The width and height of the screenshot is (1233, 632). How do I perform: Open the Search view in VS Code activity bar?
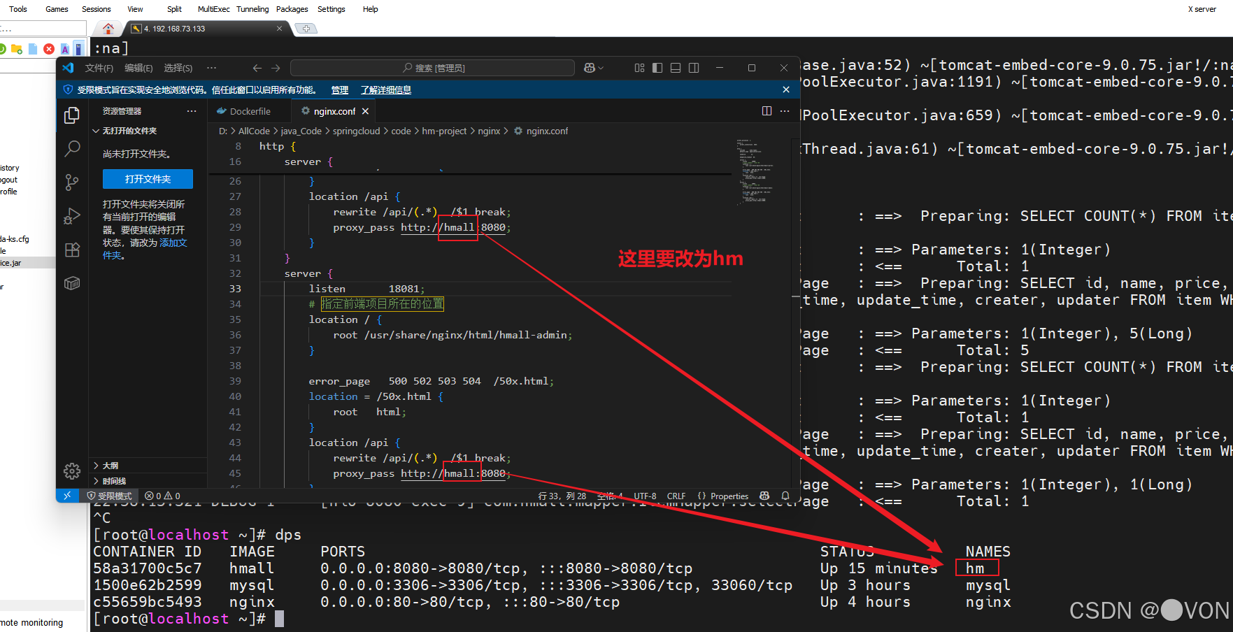tap(72, 148)
